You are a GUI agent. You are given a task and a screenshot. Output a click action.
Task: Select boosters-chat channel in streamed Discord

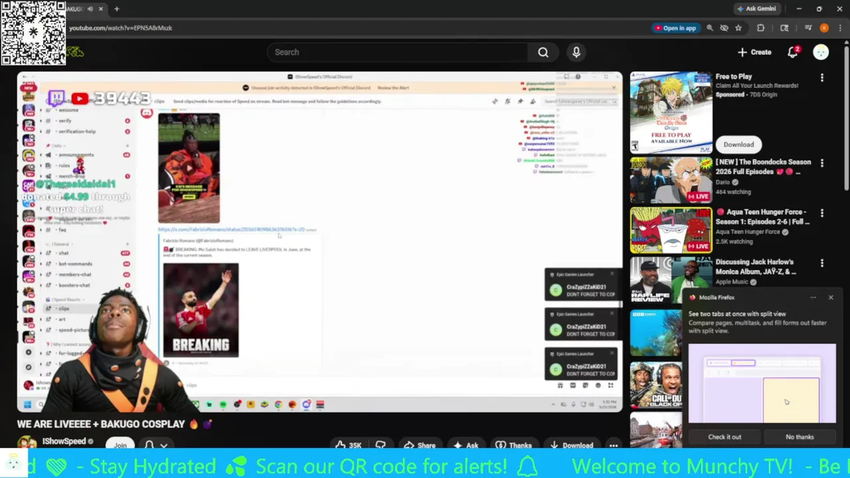pyautogui.click(x=74, y=285)
